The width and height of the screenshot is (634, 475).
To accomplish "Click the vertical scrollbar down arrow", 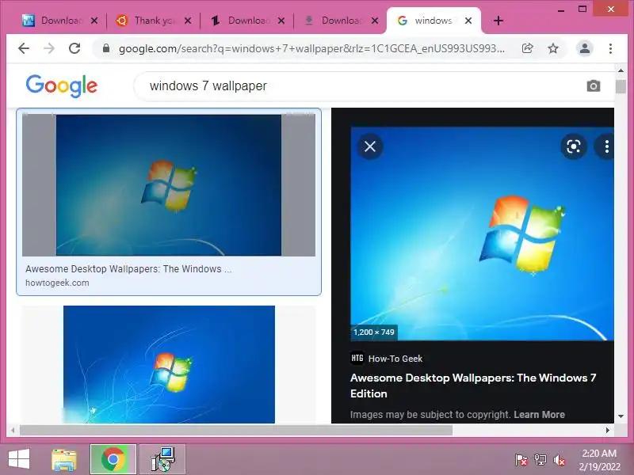I will point(621,416).
